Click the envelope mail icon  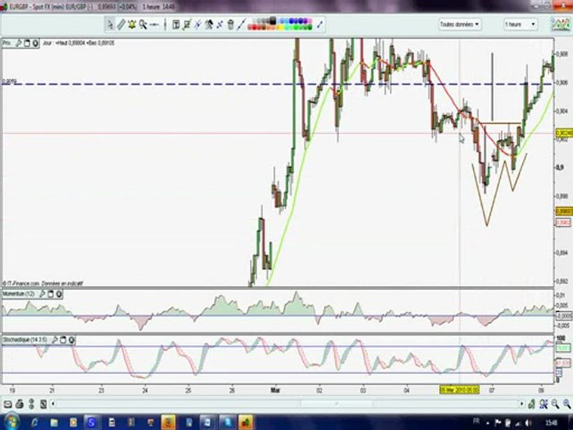(8, 404)
